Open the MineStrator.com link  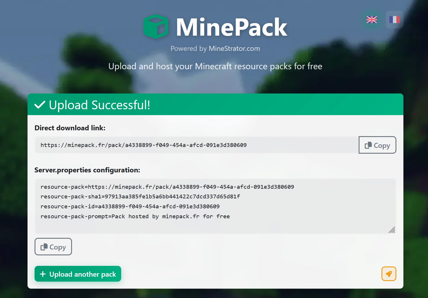click(234, 48)
